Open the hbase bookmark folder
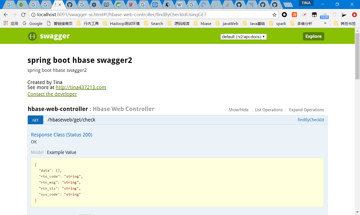Viewport: 360px width, 215px height. tap(203, 23)
